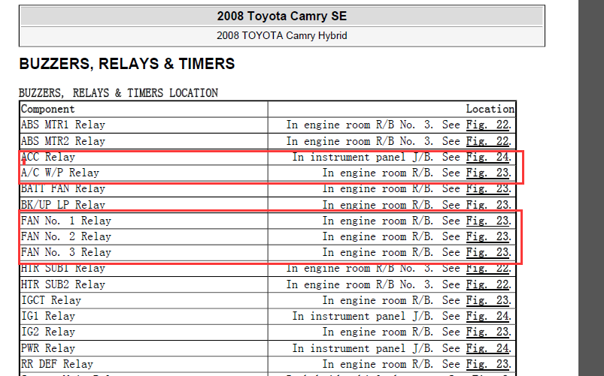This screenshot has width=604, height=376.
Task: Click the 'PWR Relay' component cell
Action: point(144,349)
